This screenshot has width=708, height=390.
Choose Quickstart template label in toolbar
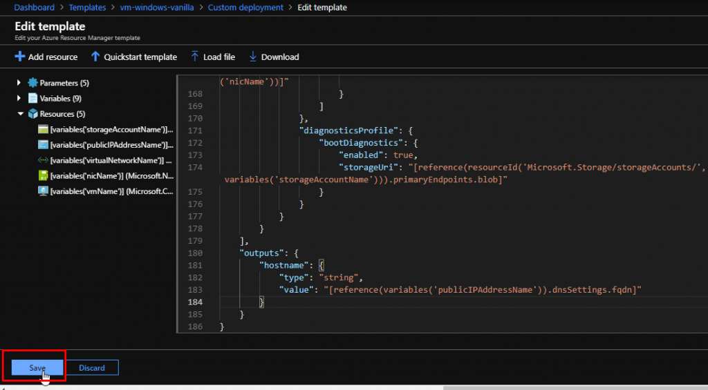point(140,57)
